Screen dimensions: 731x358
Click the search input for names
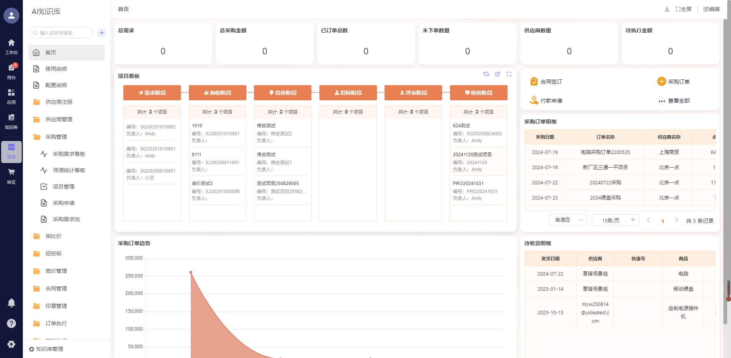click(x=63, y=33)
